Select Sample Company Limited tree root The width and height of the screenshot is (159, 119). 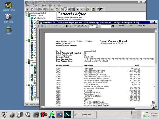pos(37,13)
